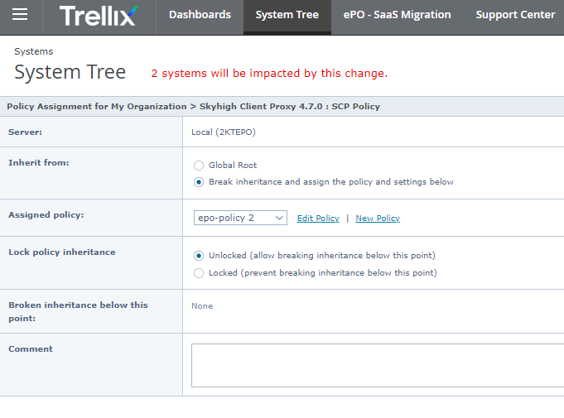
Task: Open the Support Center tab
Action: tap(515, 15)
